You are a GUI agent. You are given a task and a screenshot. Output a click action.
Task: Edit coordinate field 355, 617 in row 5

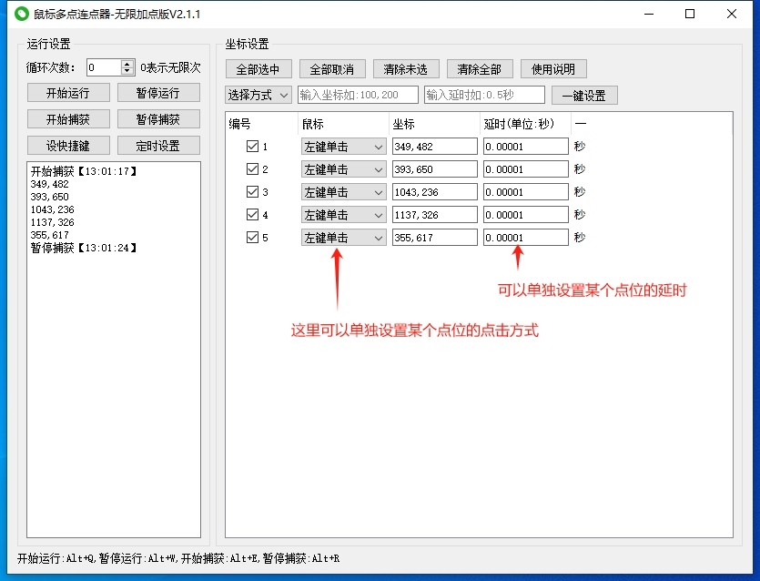pos(435,238)
